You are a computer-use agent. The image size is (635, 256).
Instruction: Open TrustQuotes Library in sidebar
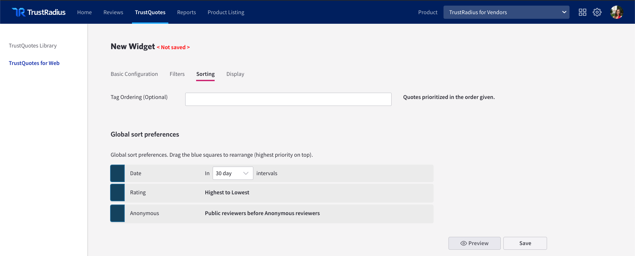pyautogui.click(x=33, y=46)
